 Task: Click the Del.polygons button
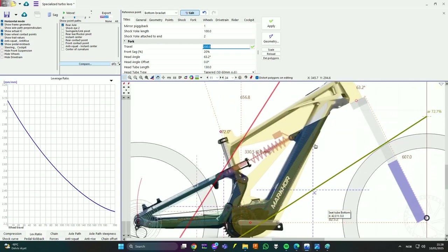coord(271,58)
